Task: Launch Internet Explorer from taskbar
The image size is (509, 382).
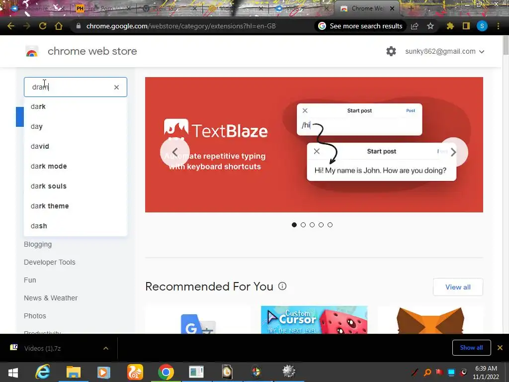Action: click(43, 372)
